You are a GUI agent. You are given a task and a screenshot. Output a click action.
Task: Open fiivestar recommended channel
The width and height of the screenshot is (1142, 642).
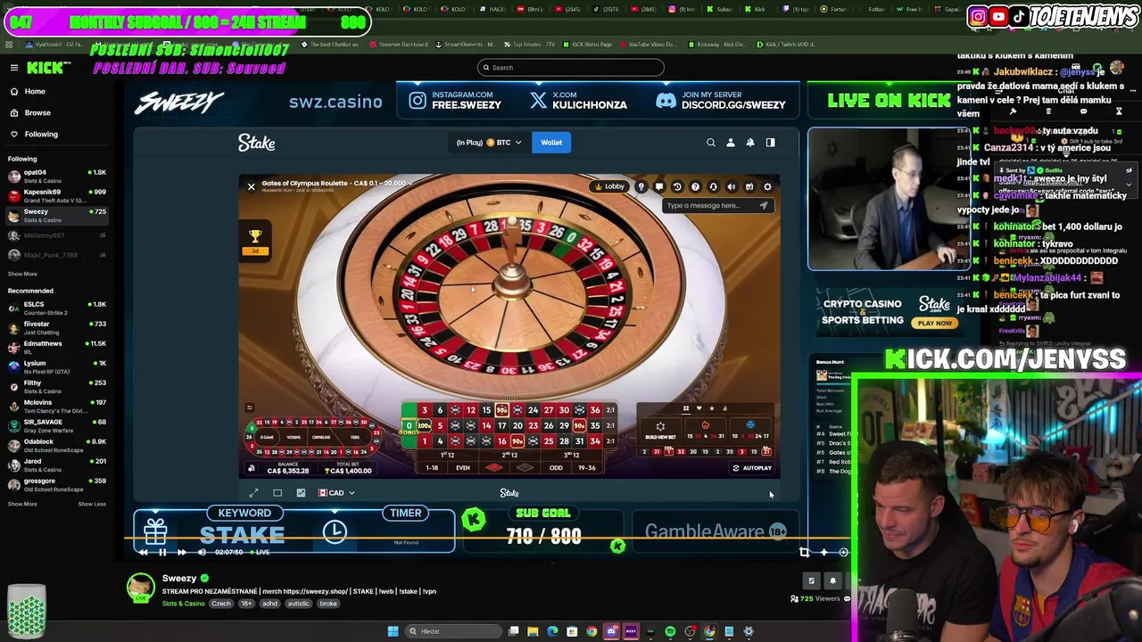point(55,327)
